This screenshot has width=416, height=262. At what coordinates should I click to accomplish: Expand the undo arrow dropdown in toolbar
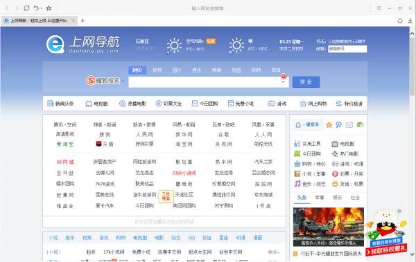42,8
